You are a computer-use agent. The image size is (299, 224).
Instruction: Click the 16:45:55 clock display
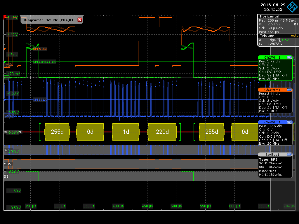pyautogui.click(x=273, y=10)
